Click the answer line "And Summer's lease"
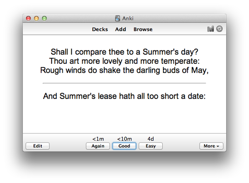Screen dimensions: 249x183 click(x=124, y=96)
